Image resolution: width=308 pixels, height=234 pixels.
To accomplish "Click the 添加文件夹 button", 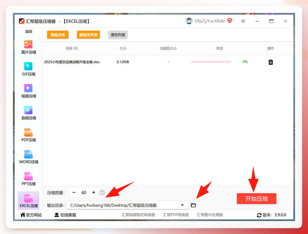I will pos(88,35).
